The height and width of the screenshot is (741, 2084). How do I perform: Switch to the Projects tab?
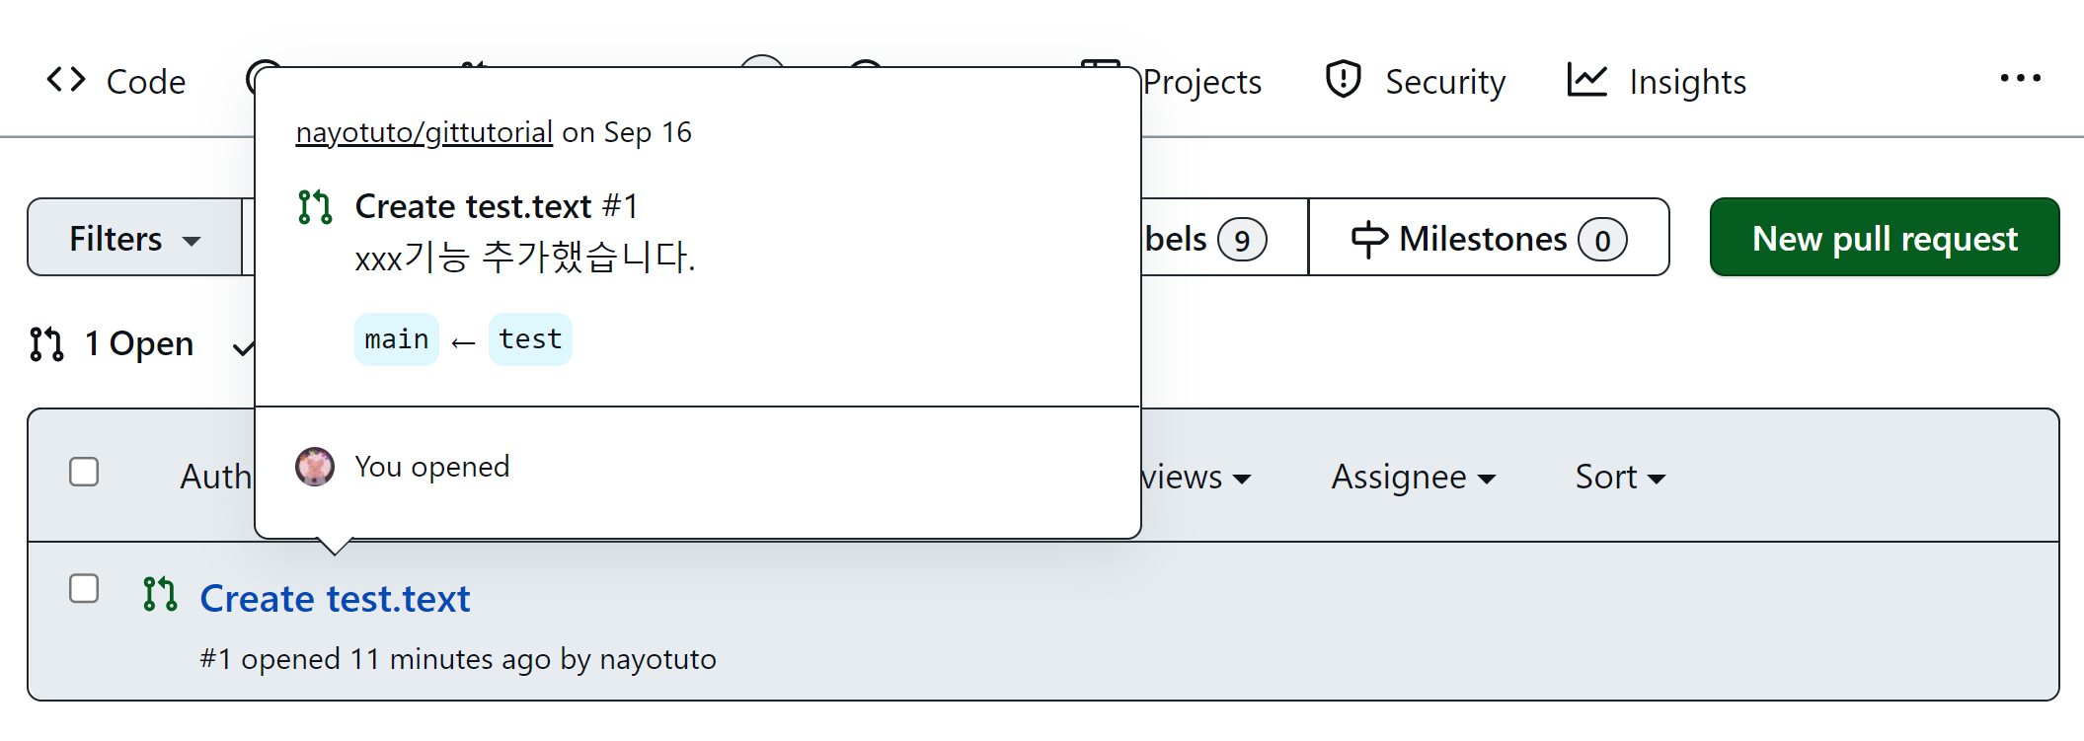[x=1200, y=82]
